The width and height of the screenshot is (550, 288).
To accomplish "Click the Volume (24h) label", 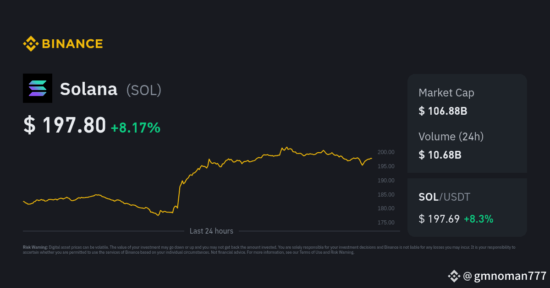I will click(451, 136).
